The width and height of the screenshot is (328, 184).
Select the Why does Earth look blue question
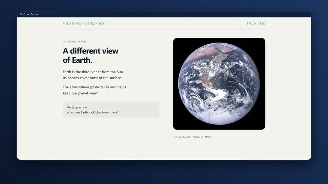pyautogui.click(x=93, y=112)
